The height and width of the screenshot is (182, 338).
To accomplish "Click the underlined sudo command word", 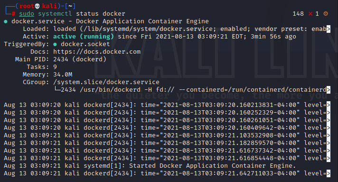I will click(27, 14).
